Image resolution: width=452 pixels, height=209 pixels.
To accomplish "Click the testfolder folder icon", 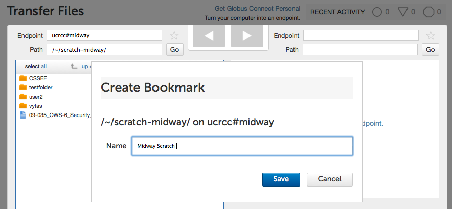I will (x=23, y=87).
